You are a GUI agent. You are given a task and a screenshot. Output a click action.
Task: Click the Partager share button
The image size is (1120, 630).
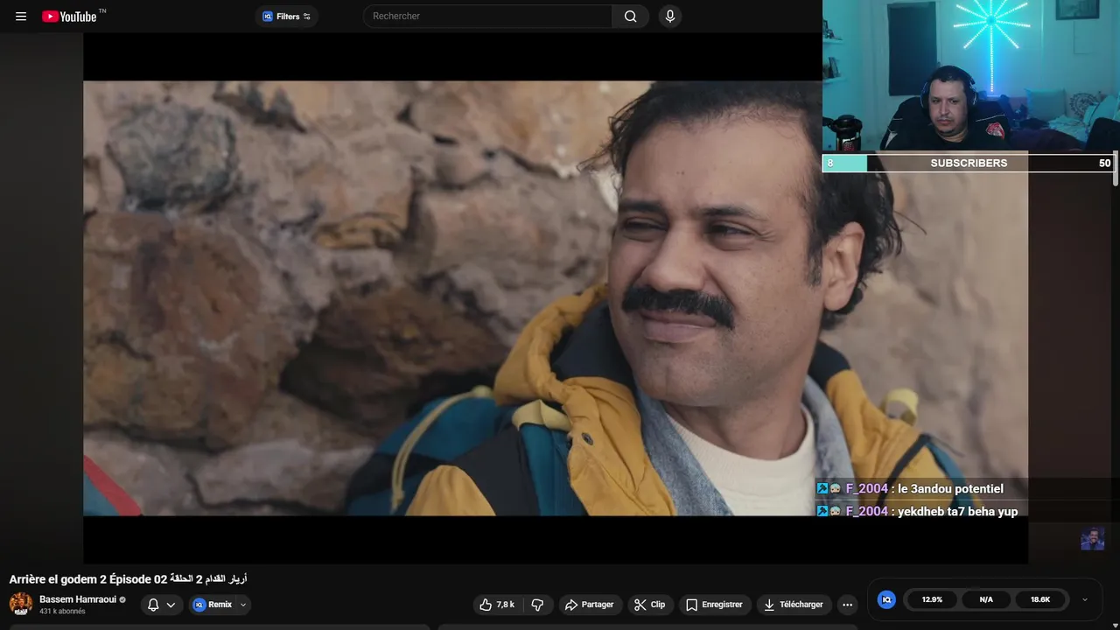pos(590,605)
